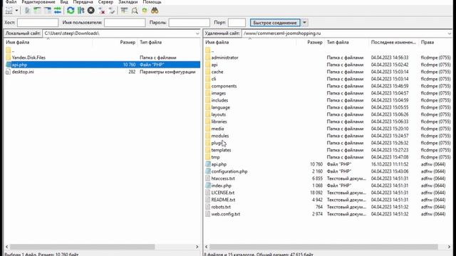Click the components folder icon
Image resolution: width=456 pixels, height=256 pixels.
tap(207, 86)
